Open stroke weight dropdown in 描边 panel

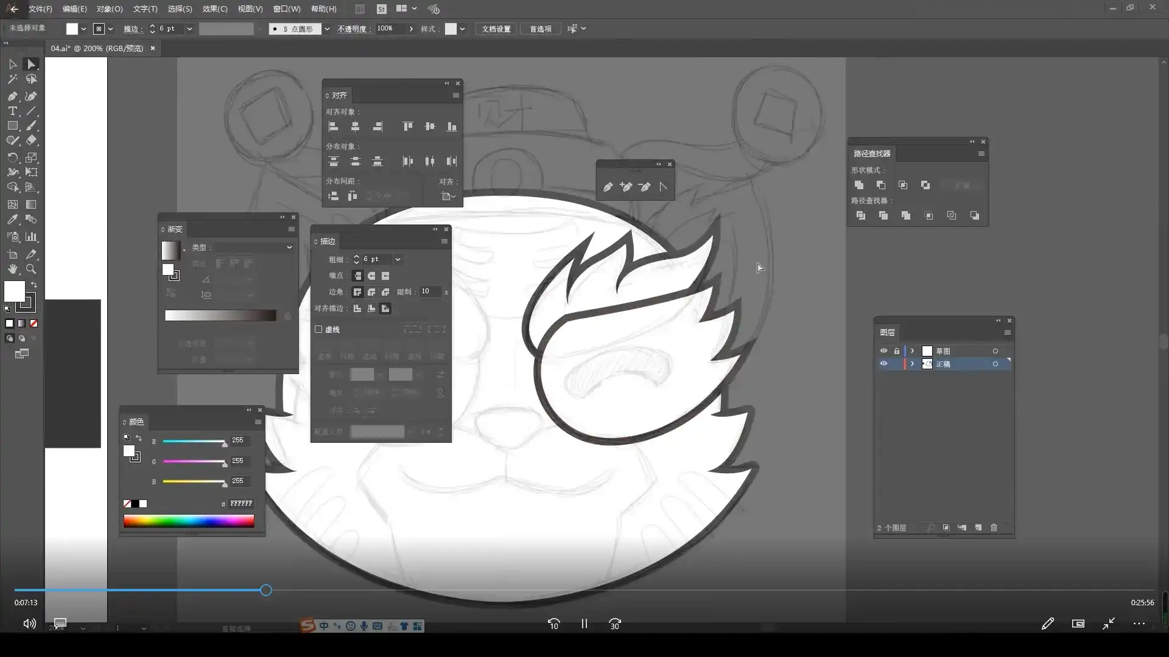click(398, 259)
